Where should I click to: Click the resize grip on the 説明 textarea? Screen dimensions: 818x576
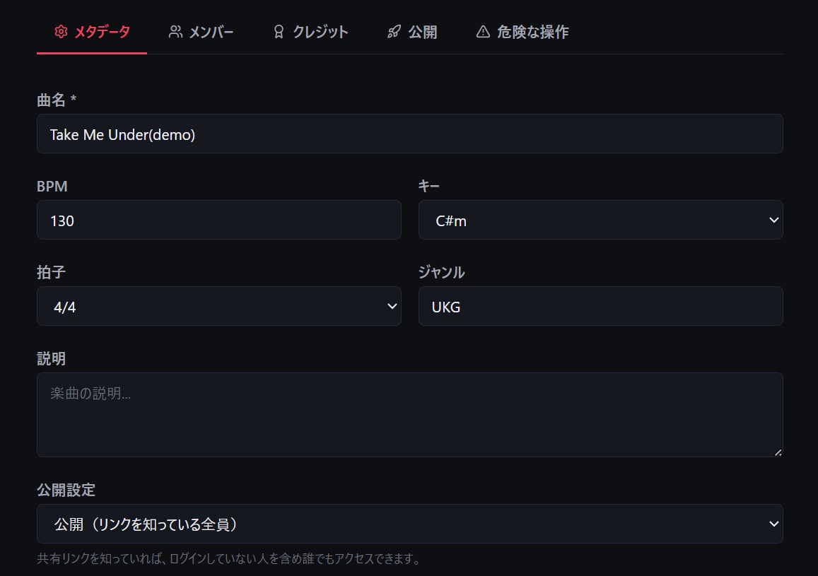pos(778,452)
